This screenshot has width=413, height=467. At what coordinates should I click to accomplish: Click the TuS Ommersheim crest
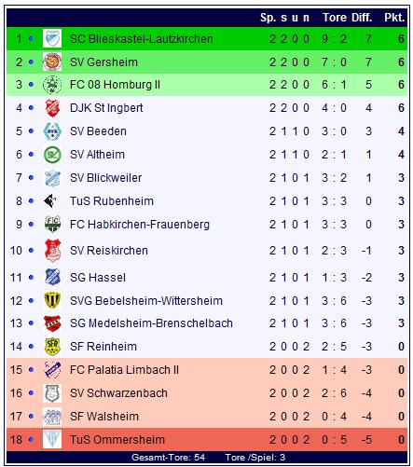click(x=52, y=439)
